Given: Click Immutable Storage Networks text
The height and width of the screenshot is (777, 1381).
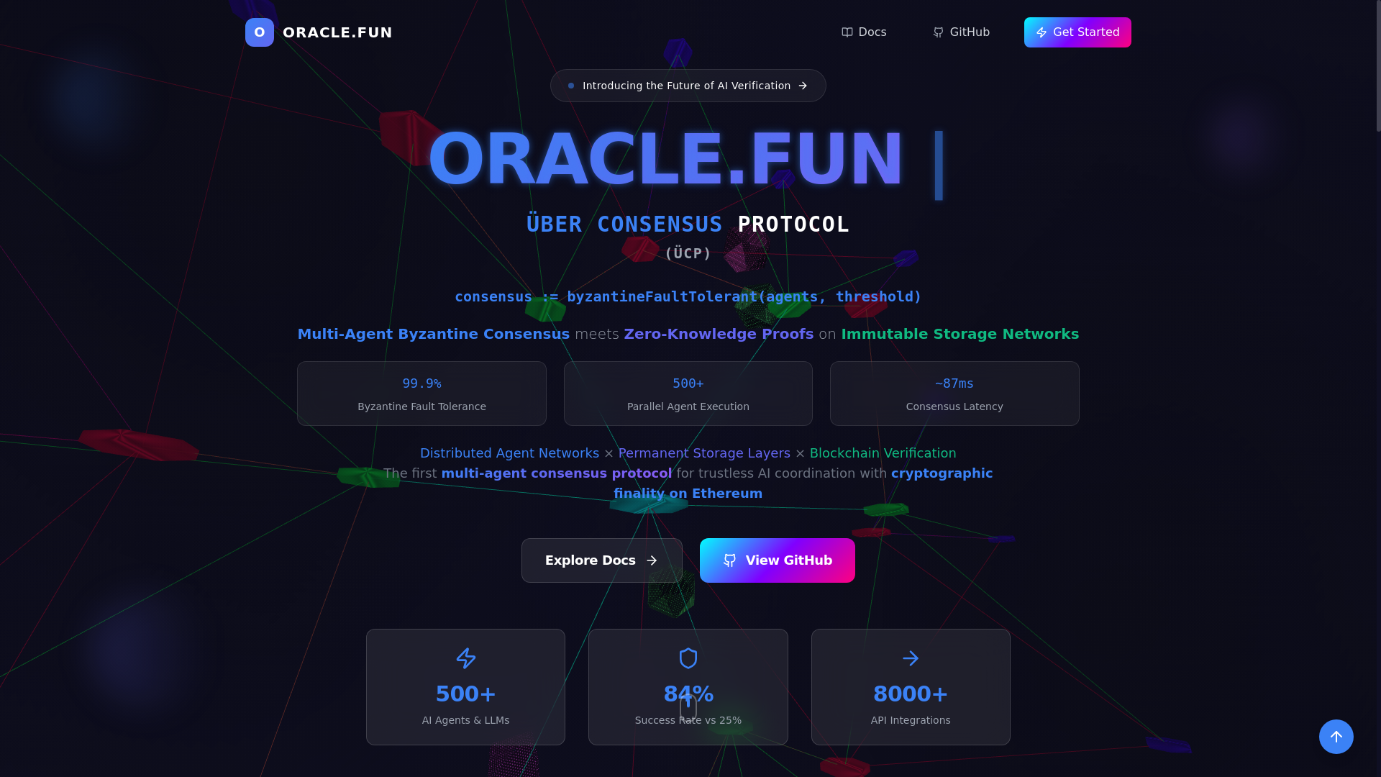Looking at the screenshot, I should tap(960, 334).
